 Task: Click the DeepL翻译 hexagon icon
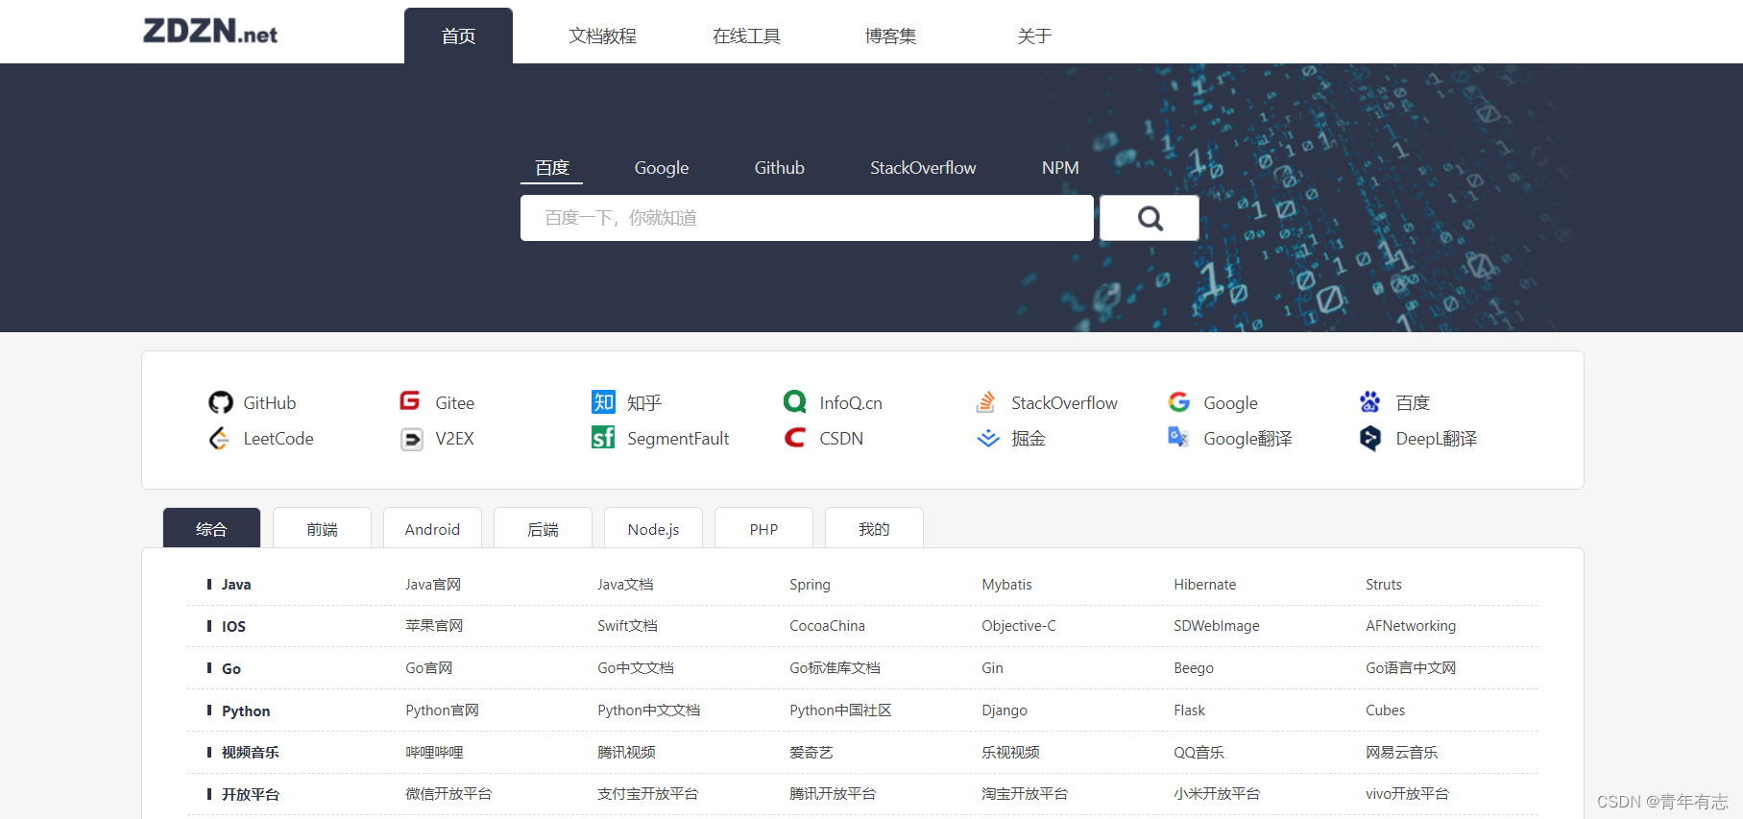[1370, 439]
